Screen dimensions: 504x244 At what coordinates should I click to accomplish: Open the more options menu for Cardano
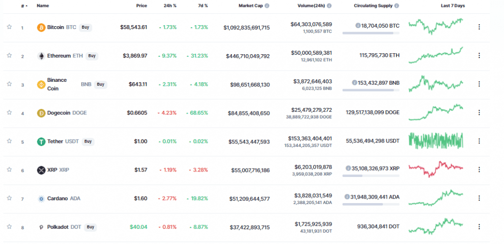point(479,198)
